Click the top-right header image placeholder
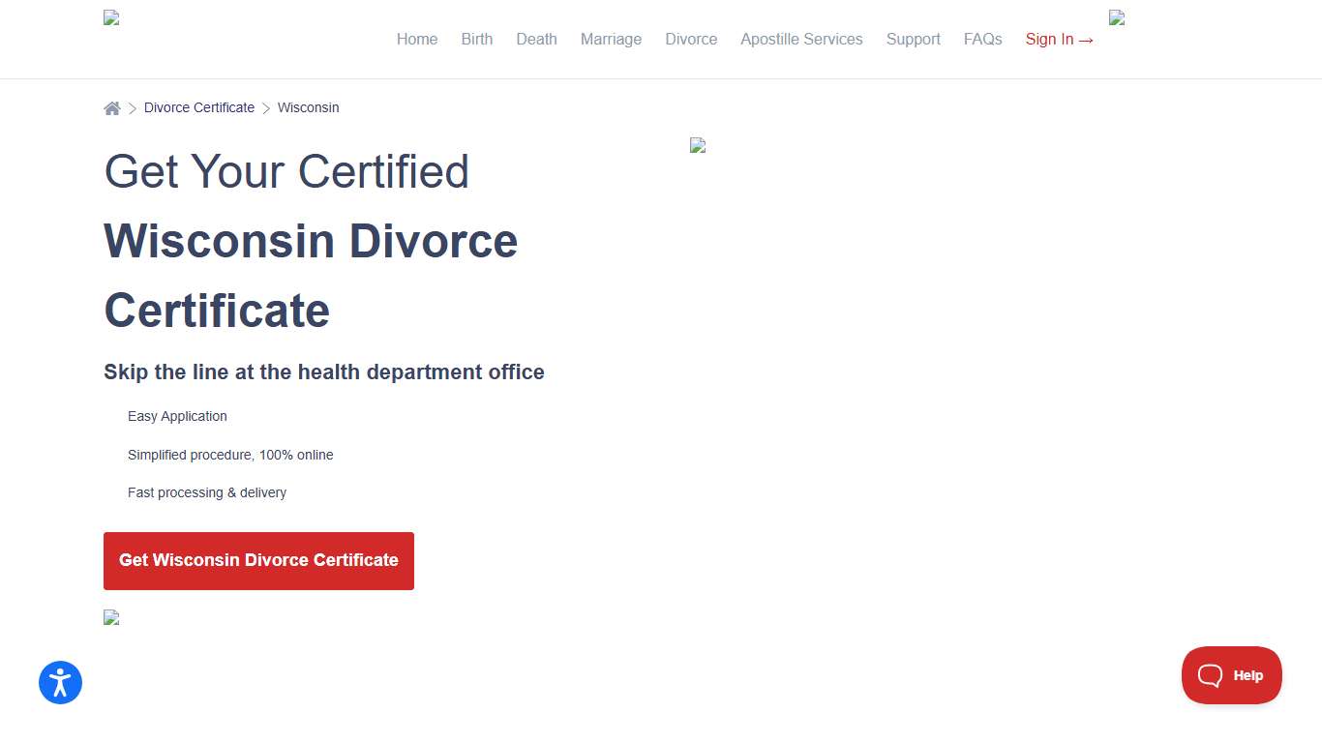The width and height of the screenshot is (1322, 743). 1116,16
